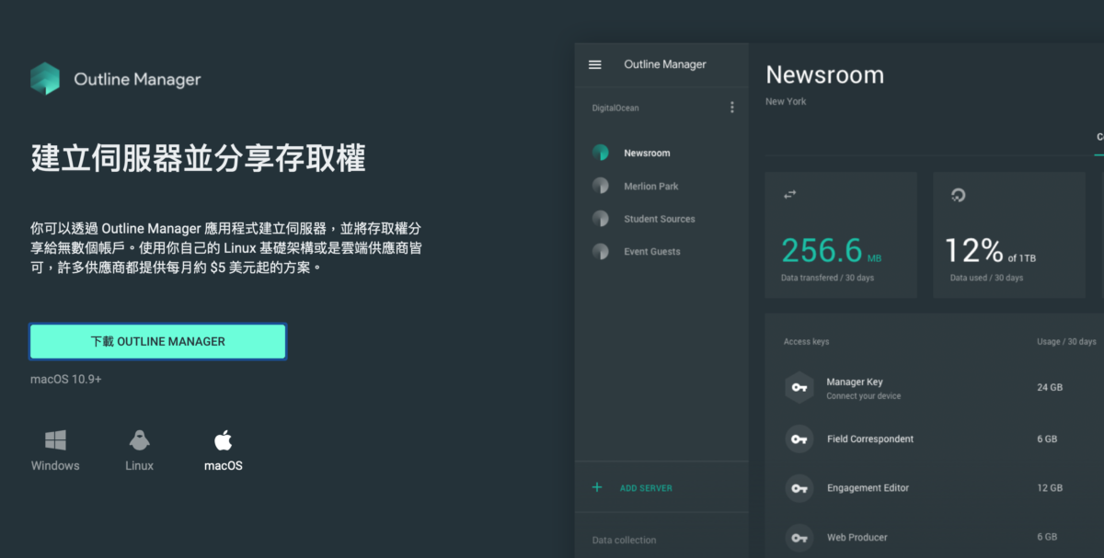
Task: Click the Outline Manager sidebar title
Action: pos(665,64)
